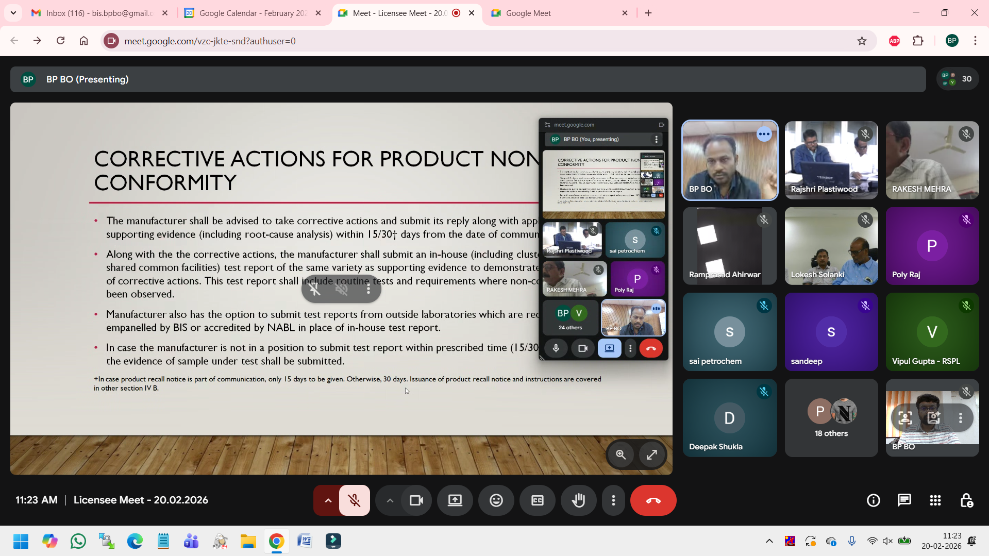This screenshot has height=556, width=989.
Task: Turn on closed captions
Action: click(x=537, y=500)
